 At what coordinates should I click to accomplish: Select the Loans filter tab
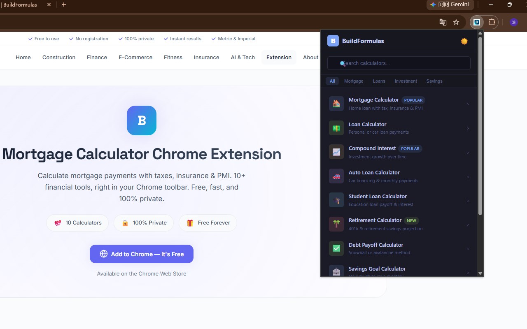[x=379, y=81]
